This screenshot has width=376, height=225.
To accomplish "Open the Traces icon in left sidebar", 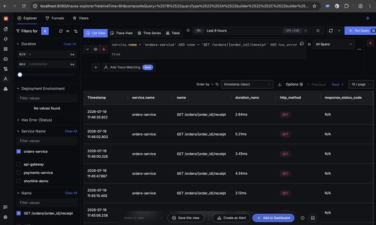I will coord(6,79).
